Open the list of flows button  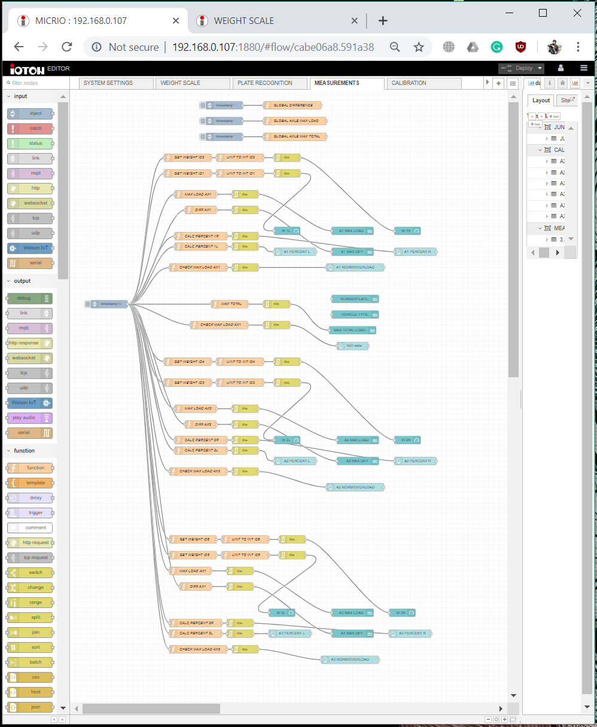coord(513,83)
